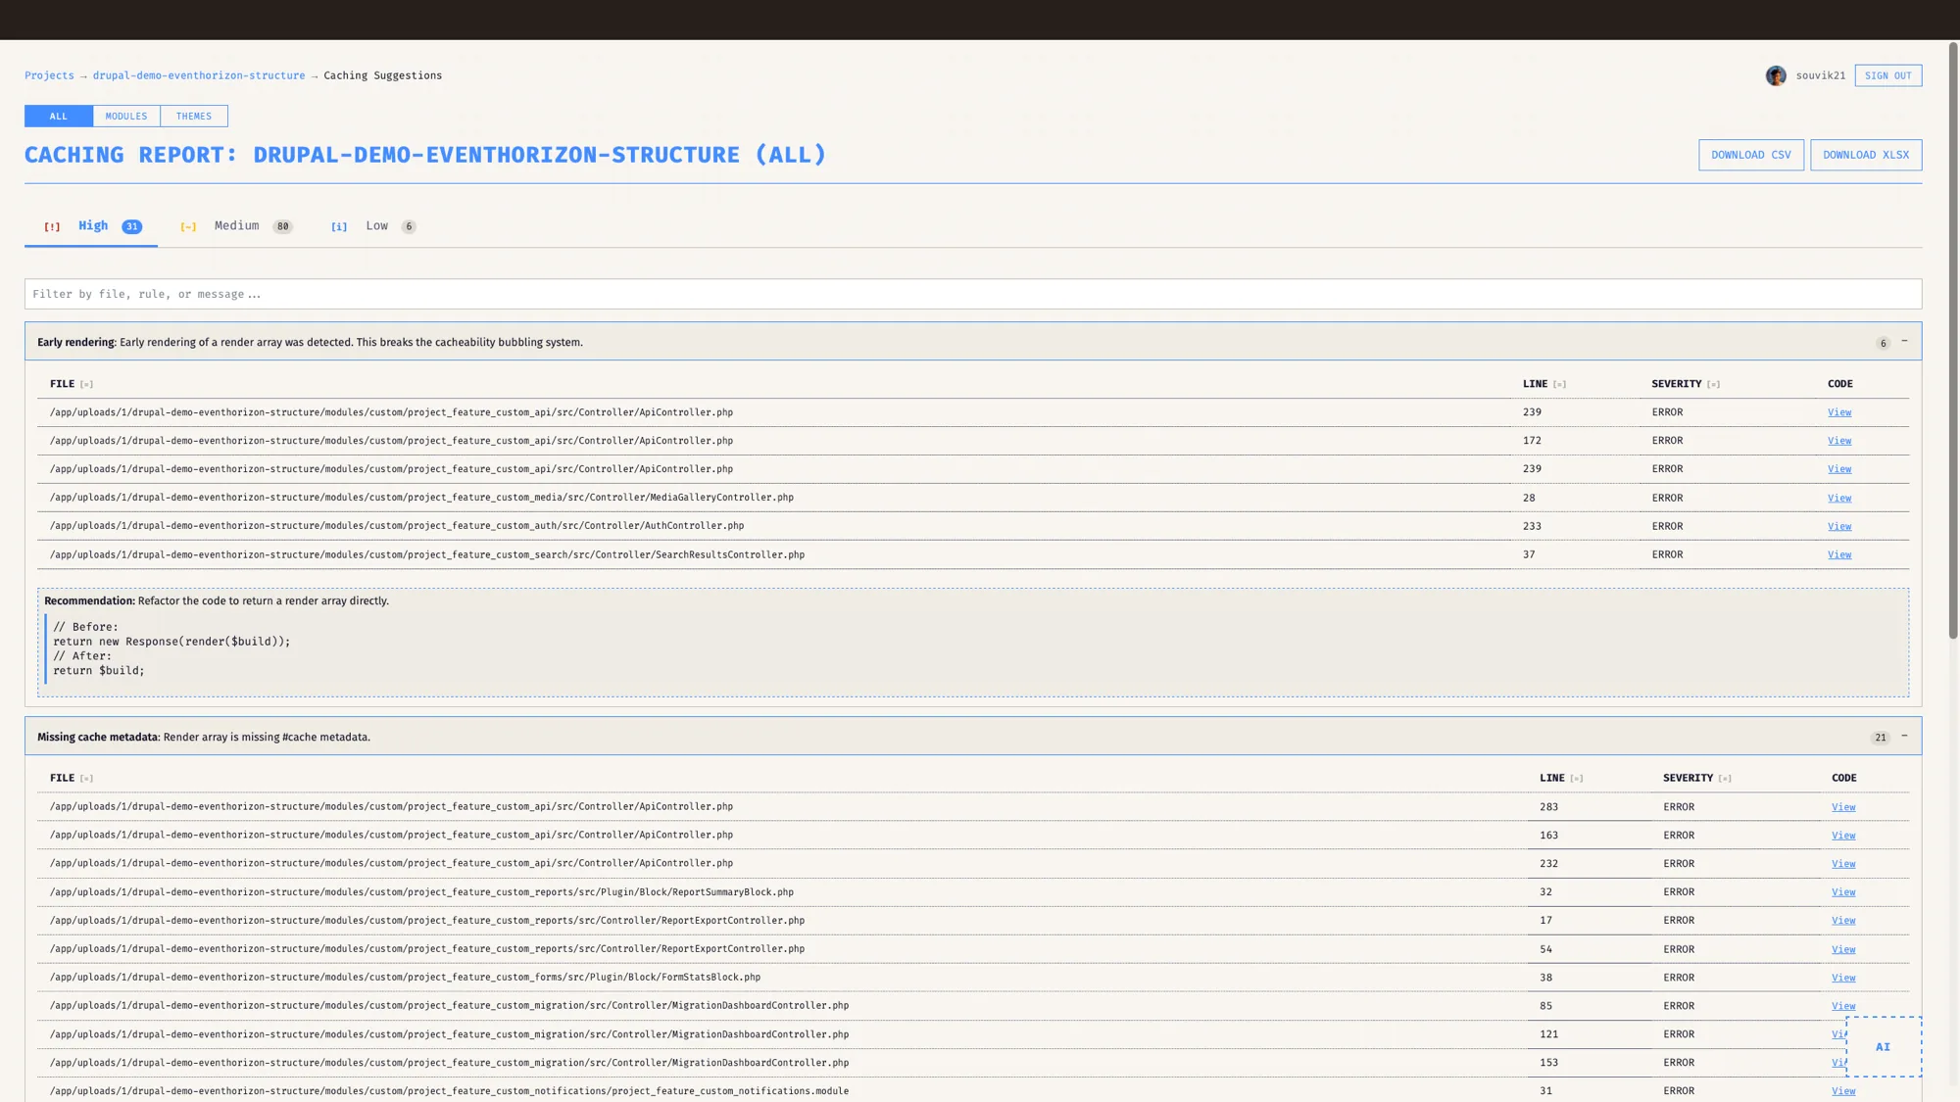Select the MODULES filter tab
Screen dimensions: 1960x1102
126,117
